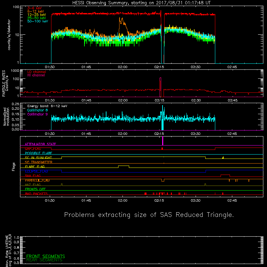Select the Collimator 9 legend entry
Viewport: 267px width, 267px height.
[37, 114]
